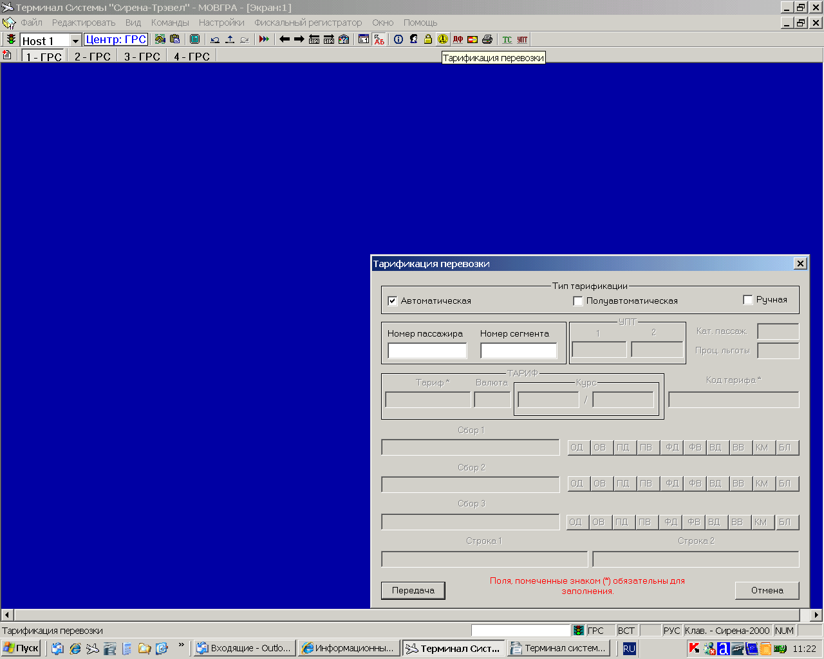The width and height of the screenshot is (824, 659).
Task: Click the Номер сегмента input field
Action: click(x=518, y=351)
